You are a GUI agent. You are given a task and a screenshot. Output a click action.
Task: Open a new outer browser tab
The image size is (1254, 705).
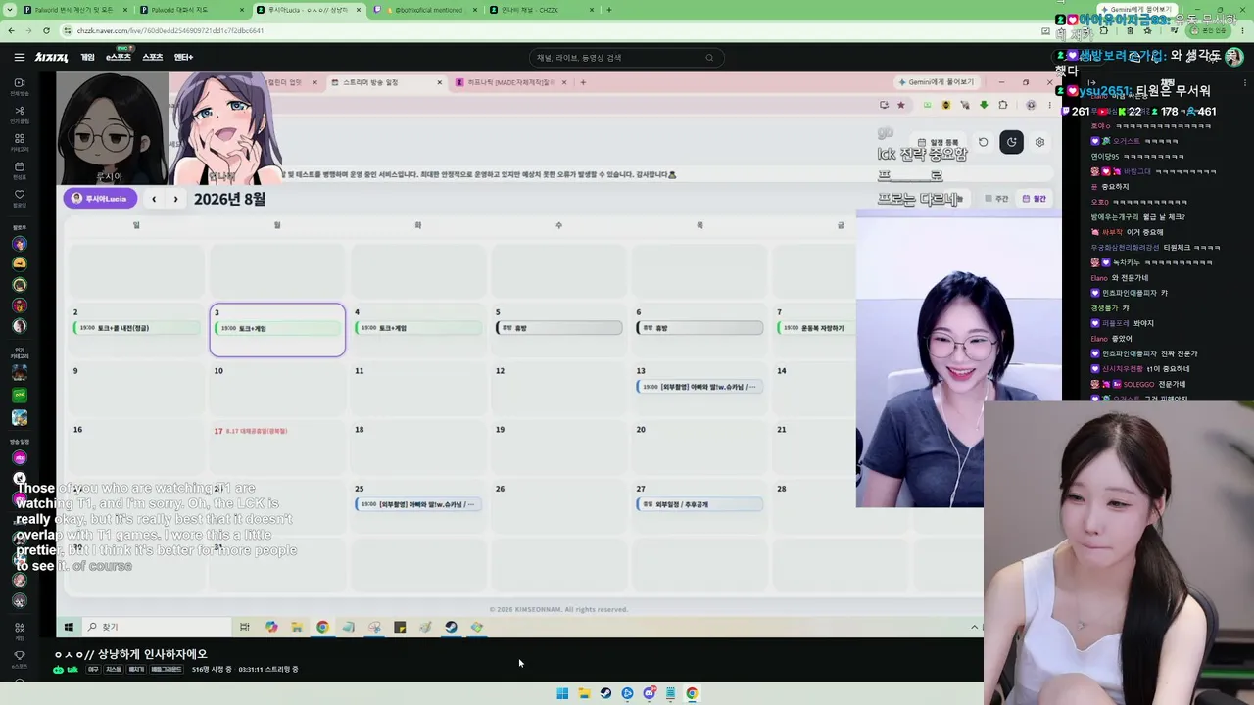click(x=609, y=10)
